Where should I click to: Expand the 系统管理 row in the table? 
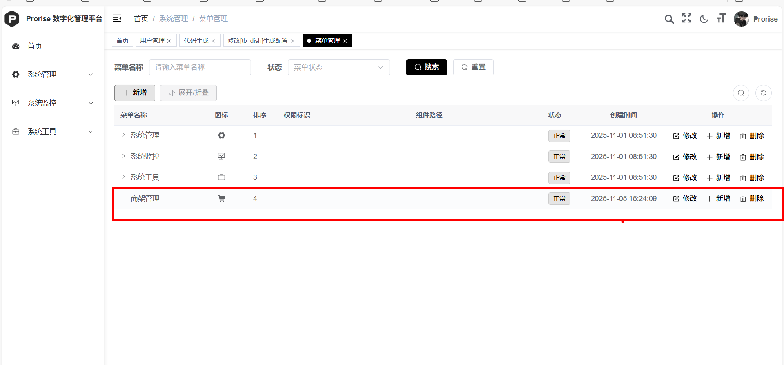(x=123, y=135)
